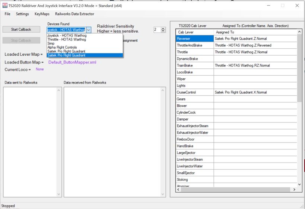Decrease Raildriver Sensitivity with down arrow

point(163,31)
